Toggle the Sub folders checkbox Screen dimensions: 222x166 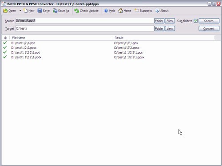[195, 21]
